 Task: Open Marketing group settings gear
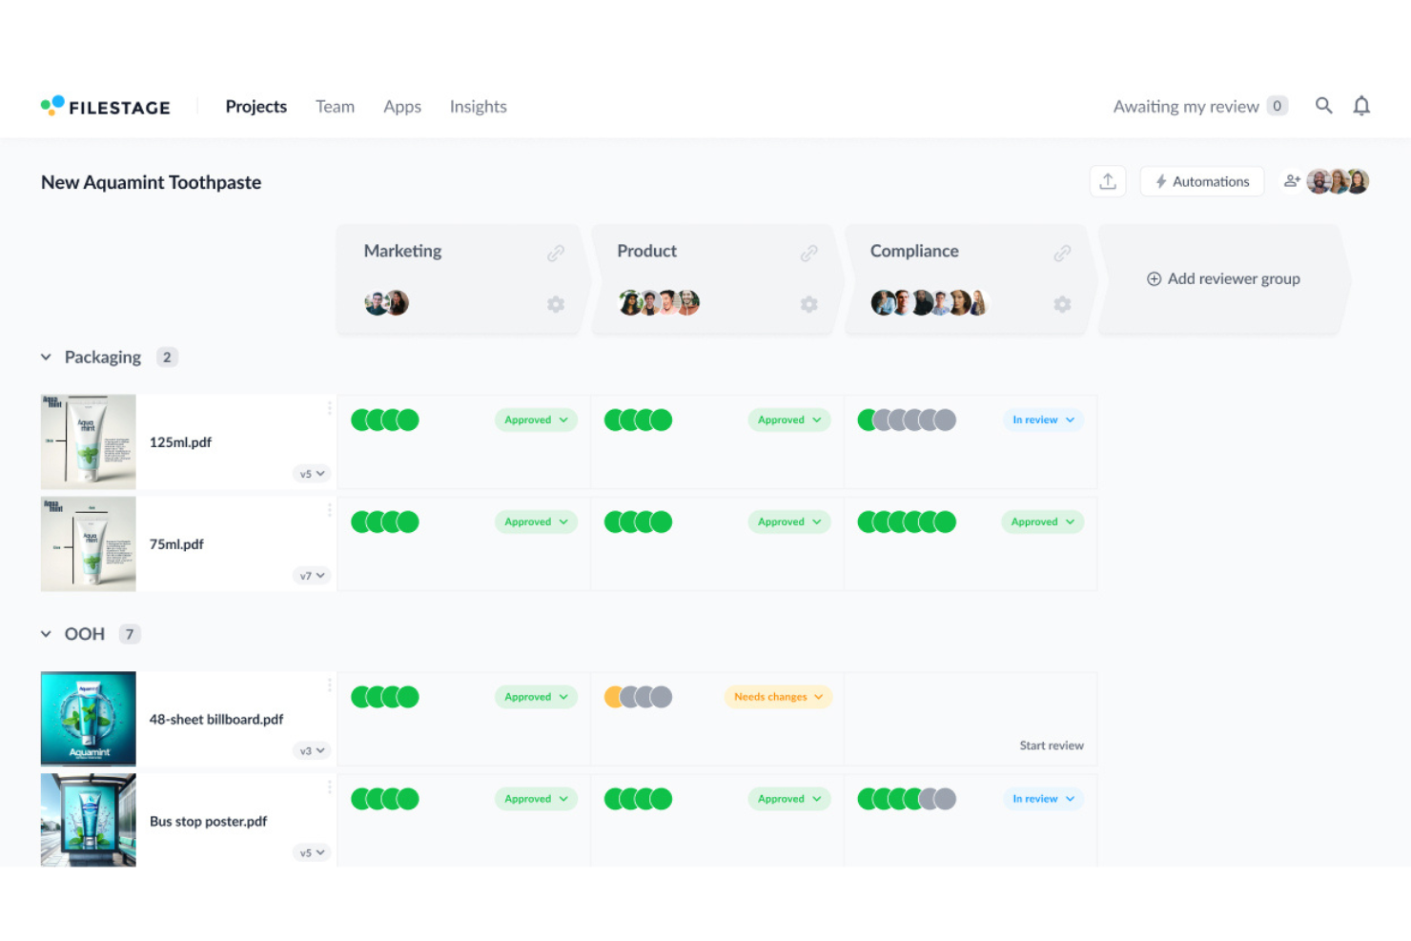click(x=556, y=304)
